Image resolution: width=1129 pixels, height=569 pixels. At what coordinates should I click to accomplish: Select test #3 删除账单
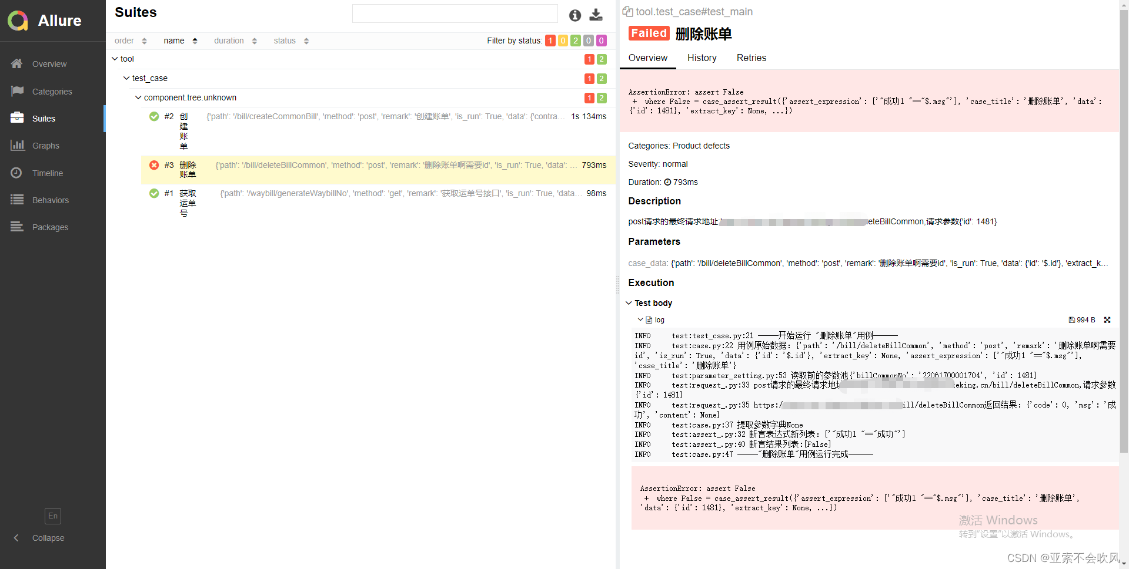(378, 170)
